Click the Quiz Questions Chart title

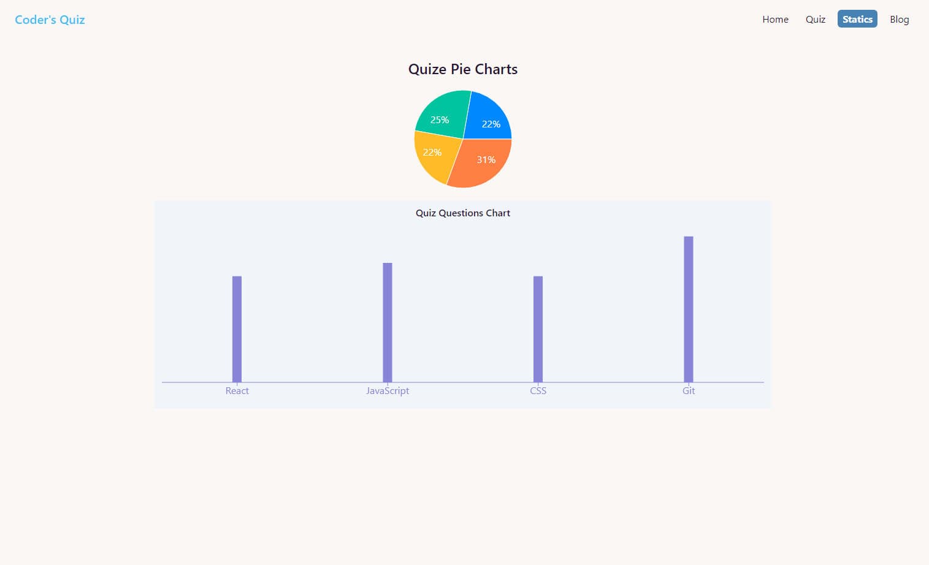[x=463, y=213]
